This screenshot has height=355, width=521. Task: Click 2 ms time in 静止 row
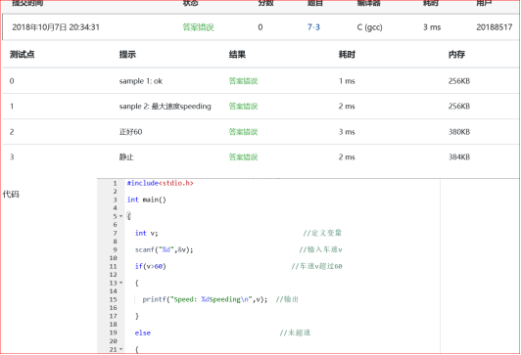(347, 156)
